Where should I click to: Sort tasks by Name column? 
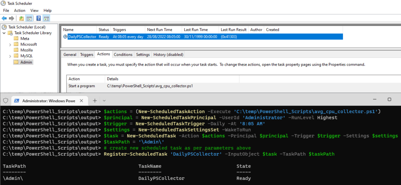[x=79, y=30]
